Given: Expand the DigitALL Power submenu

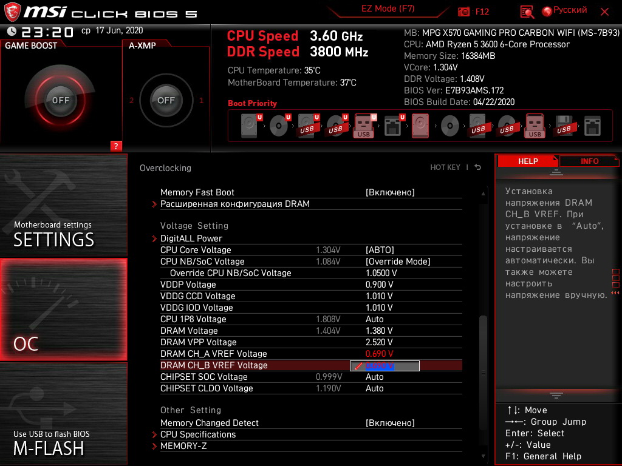Looking at the screenshot, I should click(x=191, y=238).
